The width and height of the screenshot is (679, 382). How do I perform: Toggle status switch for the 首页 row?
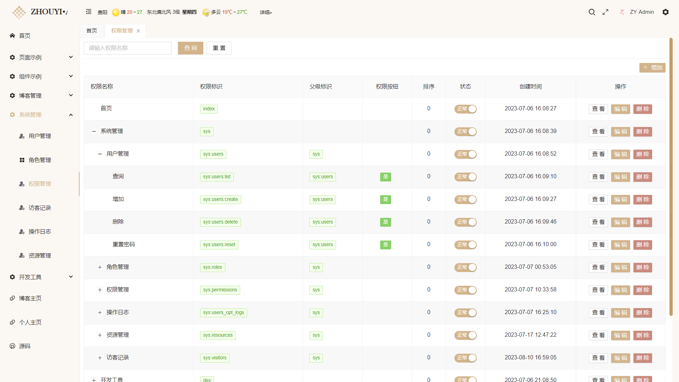[x=465, y=109]
